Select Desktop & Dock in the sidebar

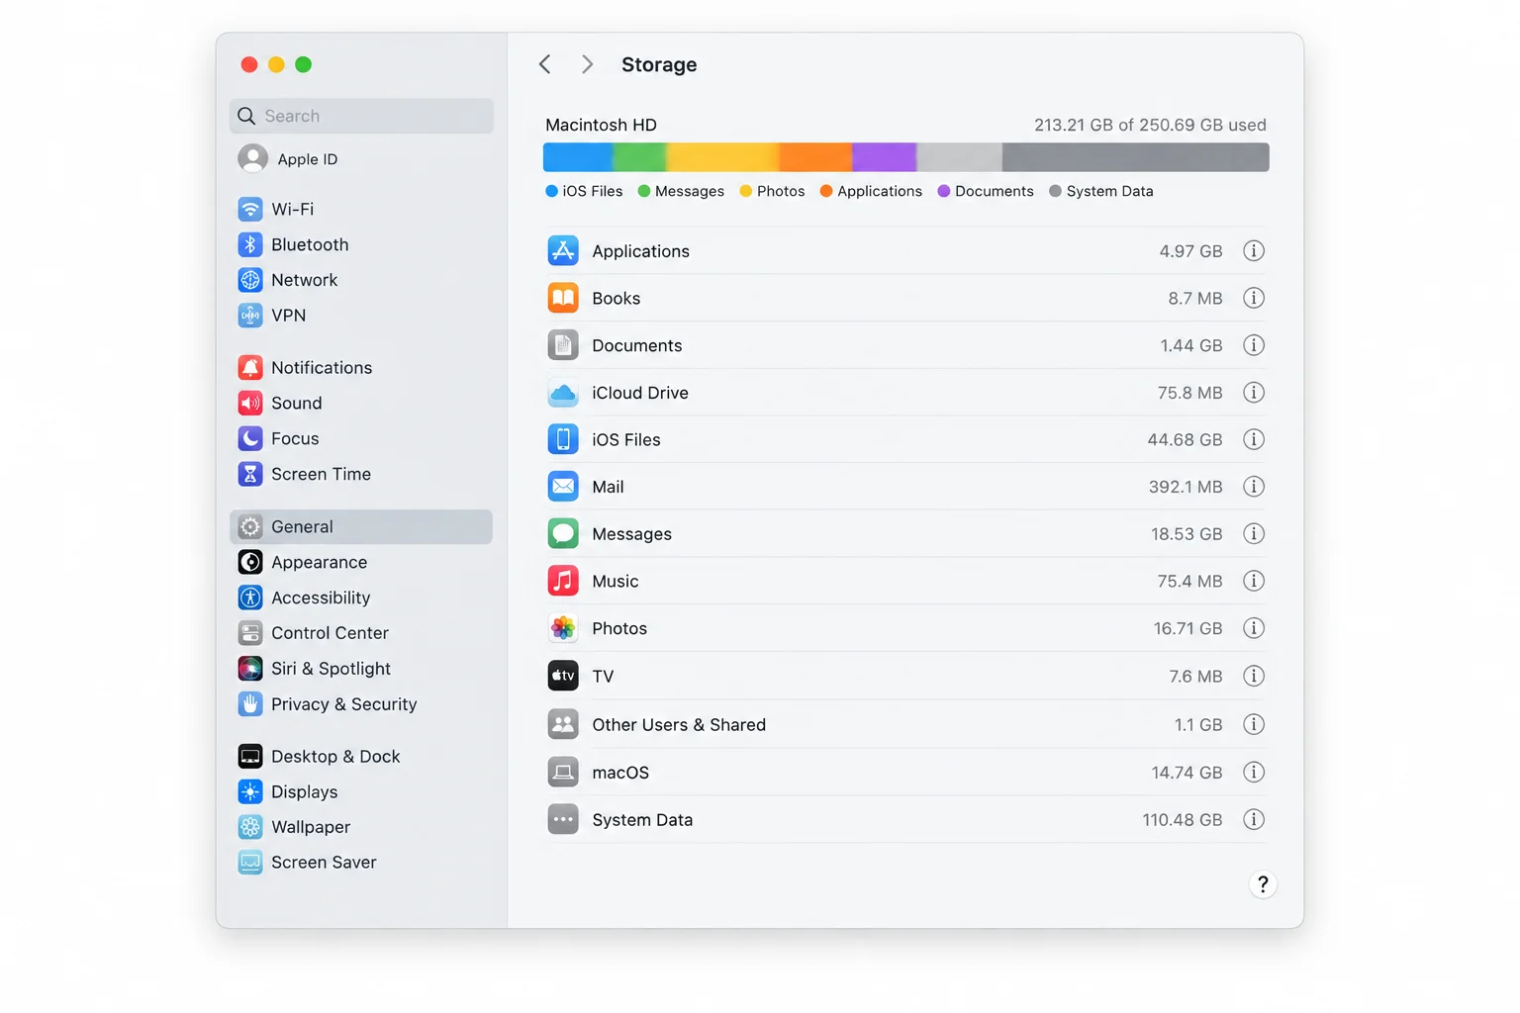point(361,757)
